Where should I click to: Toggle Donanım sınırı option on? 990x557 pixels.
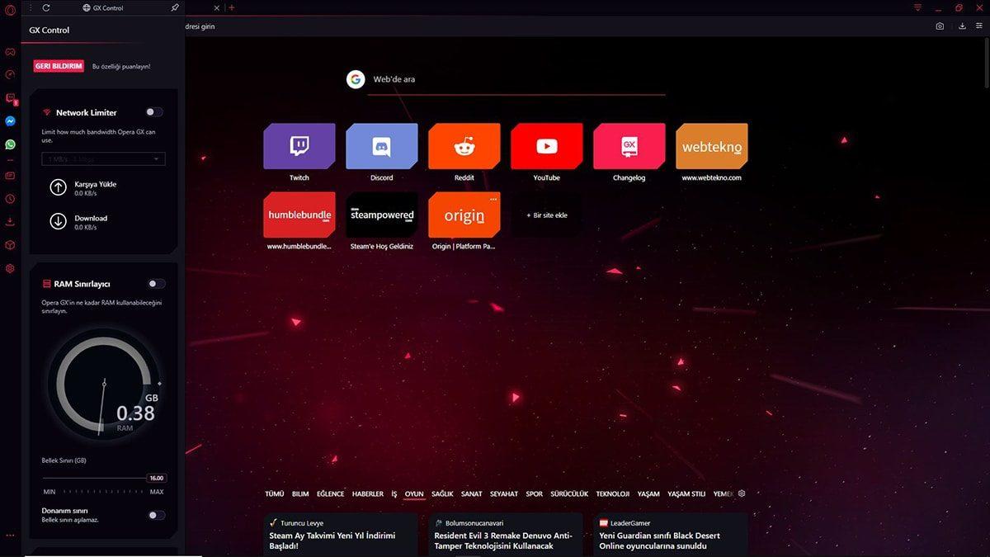153,514
